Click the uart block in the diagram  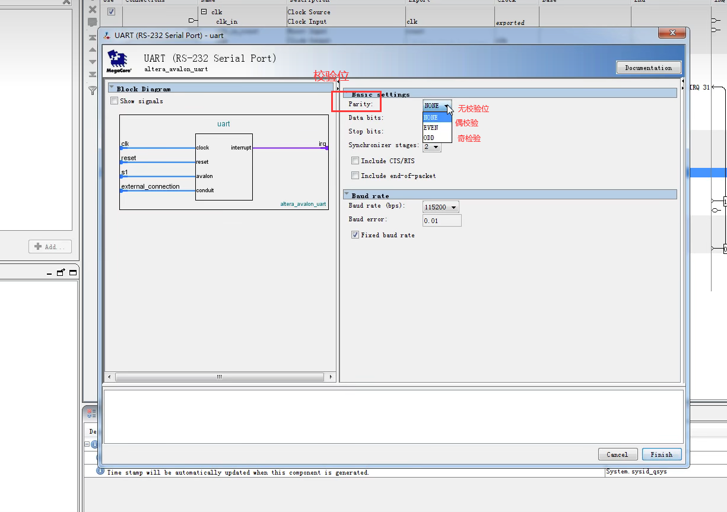(224, 167)
